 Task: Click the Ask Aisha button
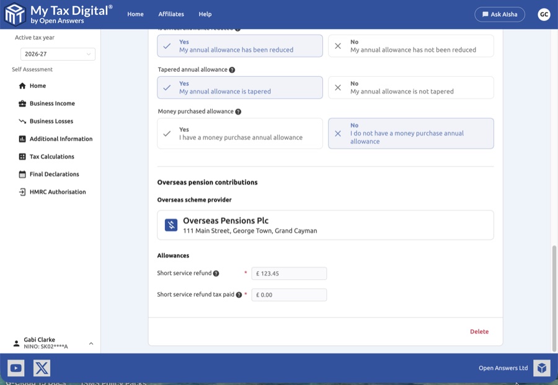pyautogui.click(x=499, y=14)
